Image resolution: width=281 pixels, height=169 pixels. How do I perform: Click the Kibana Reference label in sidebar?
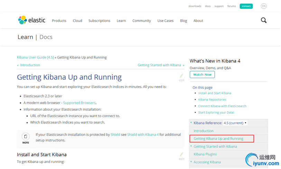tap(208, 123)
